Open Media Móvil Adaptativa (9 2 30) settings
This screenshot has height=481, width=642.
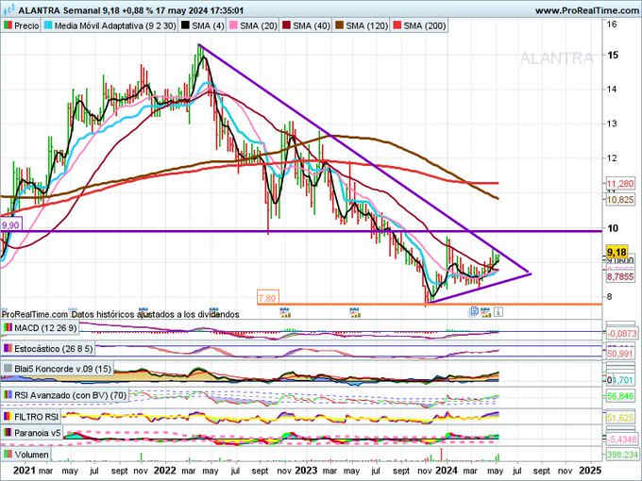click(x=115, y=25)
